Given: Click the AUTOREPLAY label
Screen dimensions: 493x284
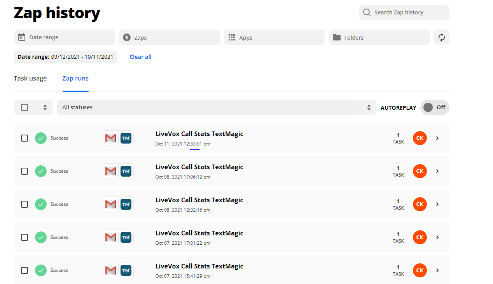Looking at the screenshot, I should pyautogui.click(x=399, y=108).
